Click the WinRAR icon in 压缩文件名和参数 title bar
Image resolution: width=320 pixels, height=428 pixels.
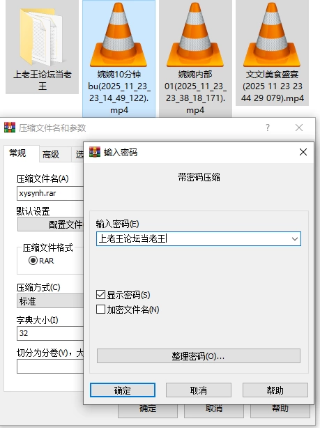pyautogui.click(x=10, y=128)
